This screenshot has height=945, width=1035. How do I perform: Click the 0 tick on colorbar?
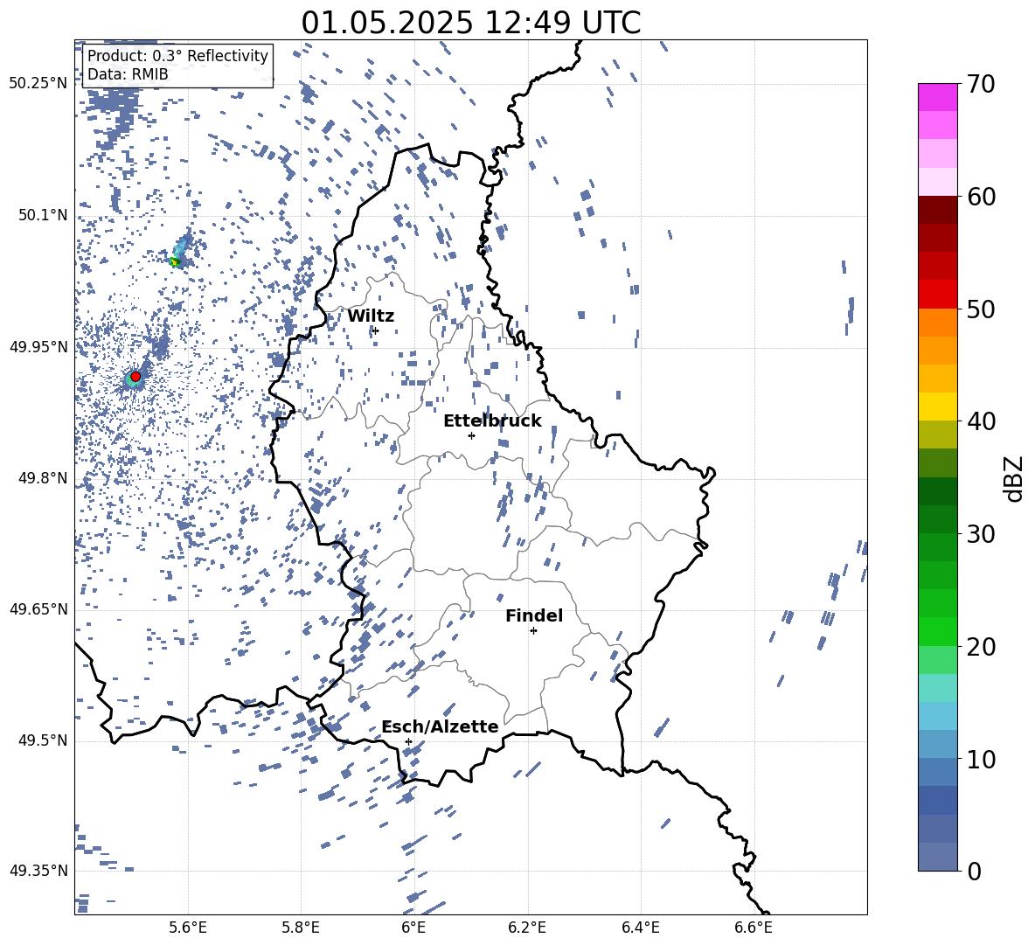974,872
